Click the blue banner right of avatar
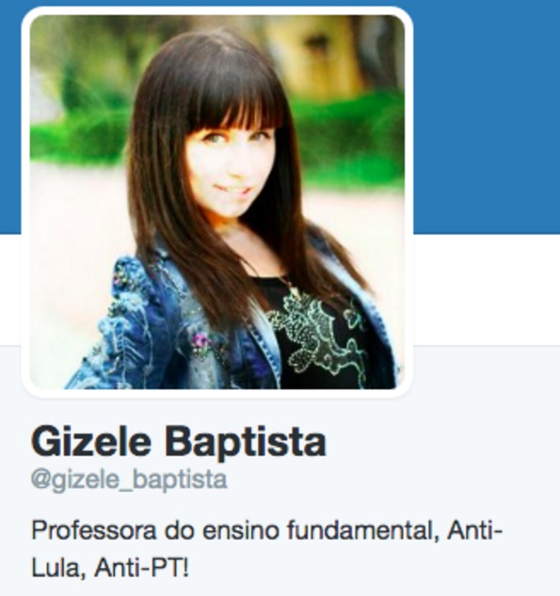Screen dimensions: 560x596 (x=487, y=117)
